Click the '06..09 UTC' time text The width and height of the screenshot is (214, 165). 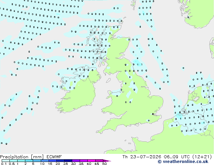[x=177, y=157]
